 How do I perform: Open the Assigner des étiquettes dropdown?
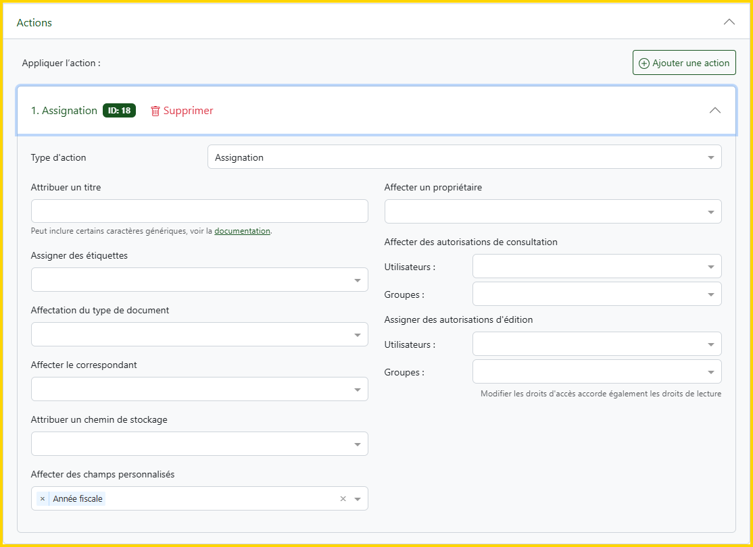pyautogui.click(x=199, y=280)
